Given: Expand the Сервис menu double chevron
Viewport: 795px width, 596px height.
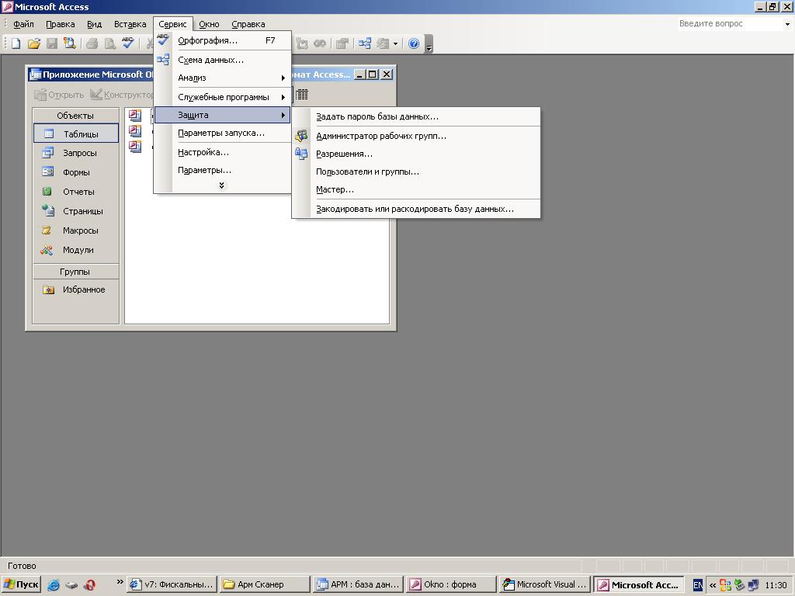Looking at the screenshot, I should point(221,185).
